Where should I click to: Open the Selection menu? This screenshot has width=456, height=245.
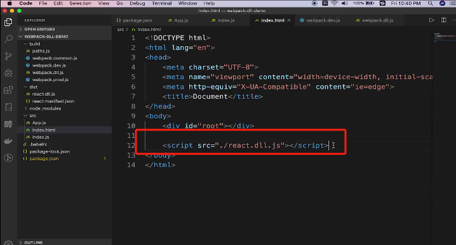(80, 3)
